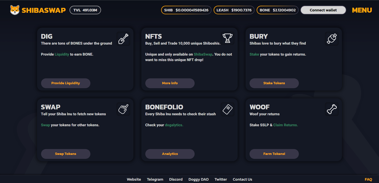
Task: Click the TVL 491.03M badge
Action: tap(85, 10)
